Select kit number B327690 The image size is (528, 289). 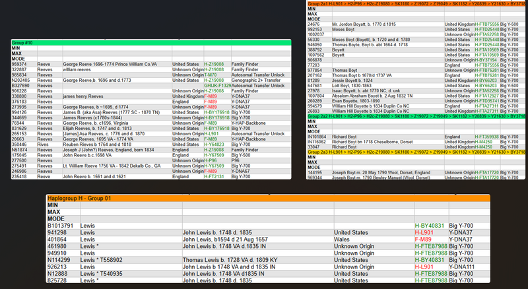coord(20,86)
